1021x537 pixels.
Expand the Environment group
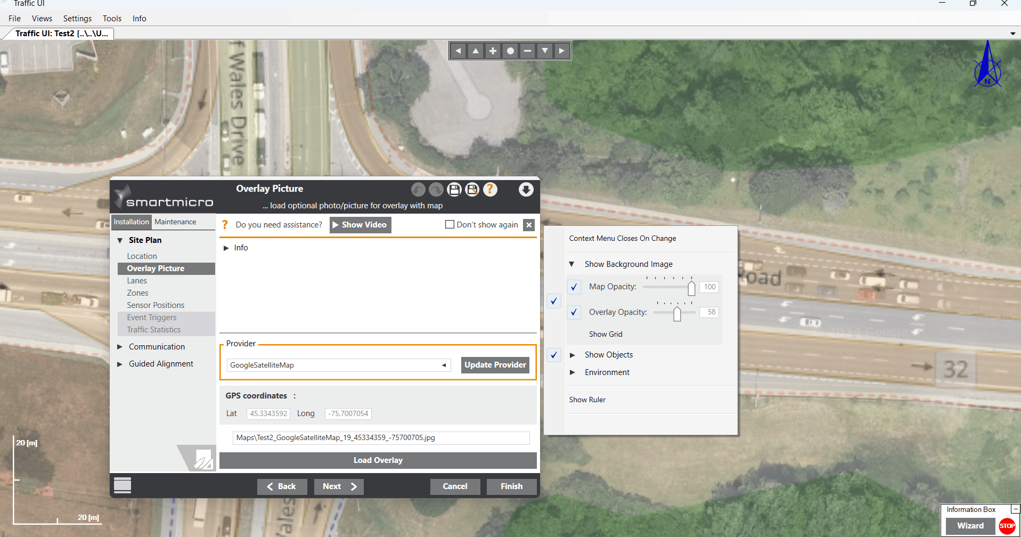pyautogui.click(x=572, y=372)
